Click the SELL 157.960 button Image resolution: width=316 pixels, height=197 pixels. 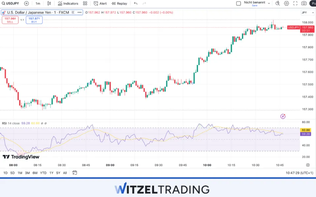click(x=10, y=20)
